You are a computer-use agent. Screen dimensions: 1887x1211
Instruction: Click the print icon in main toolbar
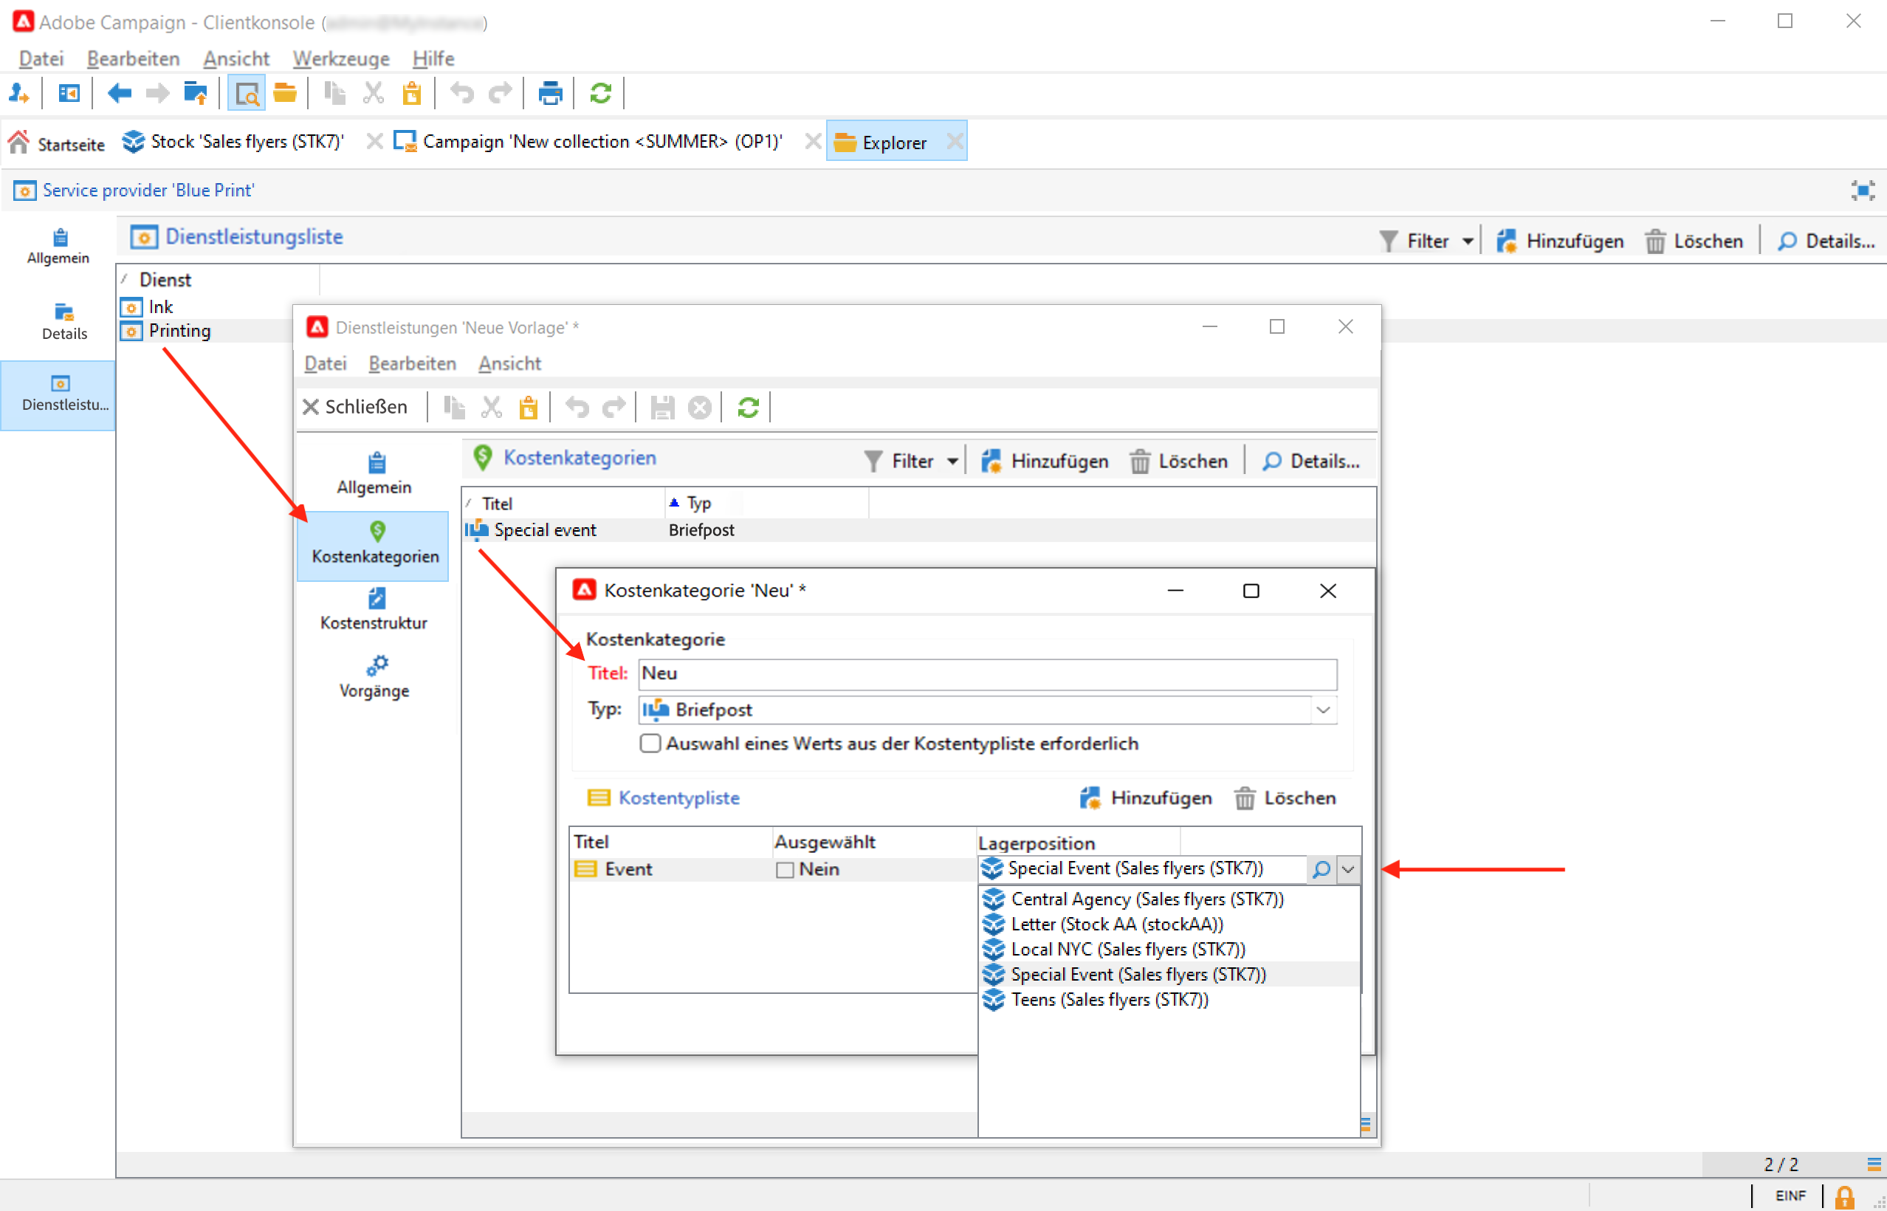pyautogui.click(x=549, y=94)
